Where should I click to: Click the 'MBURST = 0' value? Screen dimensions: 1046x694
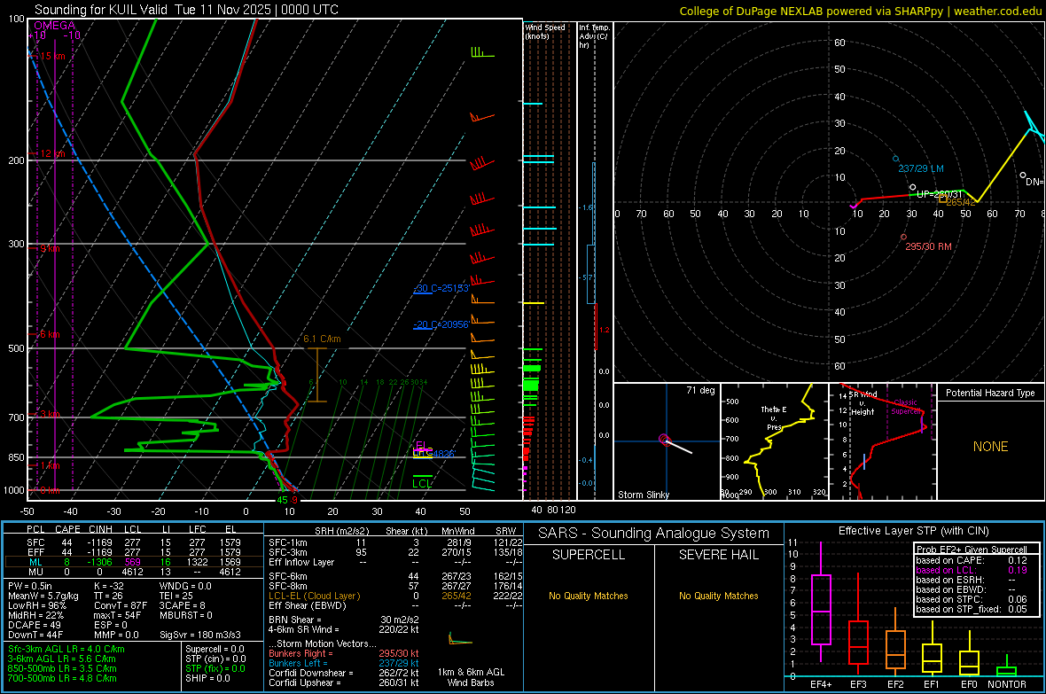[x=186, y=615]
